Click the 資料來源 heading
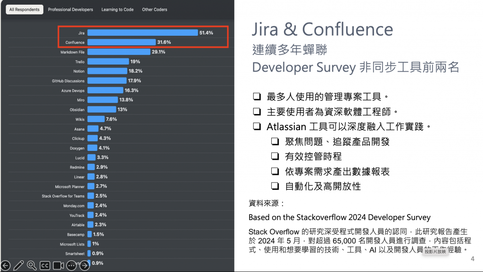The width and height of the screenshot is (483, 272). coord(267,203)
